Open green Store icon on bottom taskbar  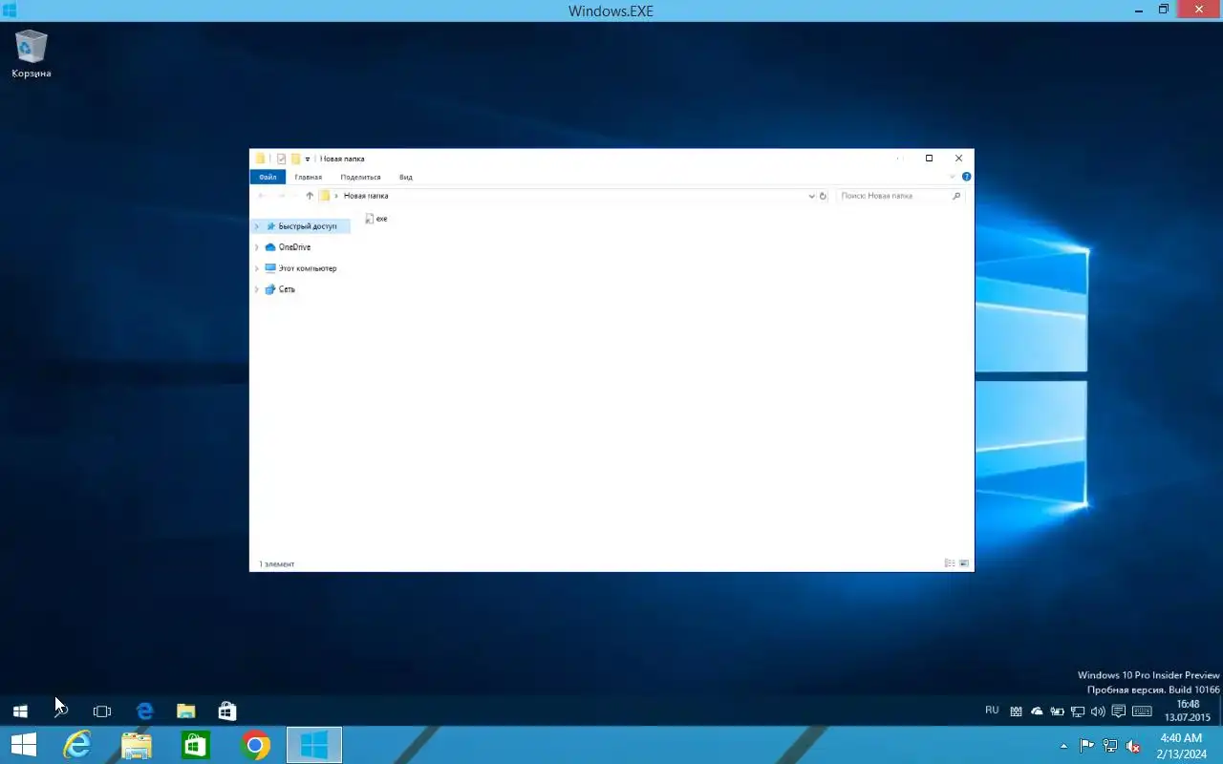coord(195,745)
